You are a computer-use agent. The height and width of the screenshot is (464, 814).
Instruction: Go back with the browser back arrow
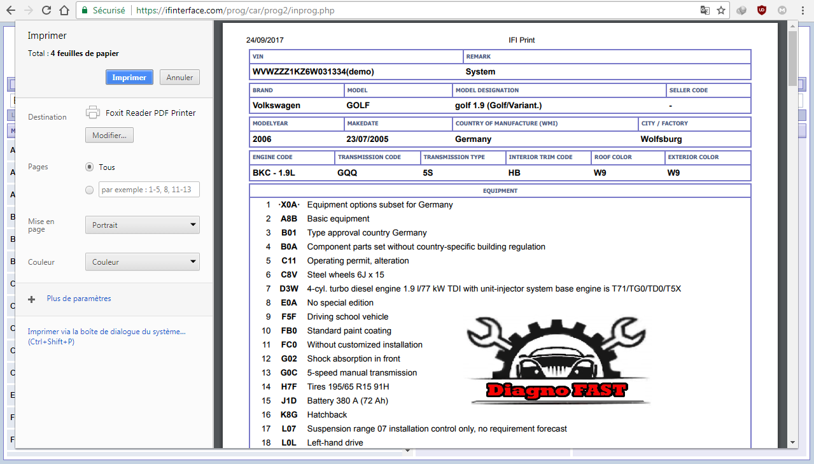click(10, 10)
